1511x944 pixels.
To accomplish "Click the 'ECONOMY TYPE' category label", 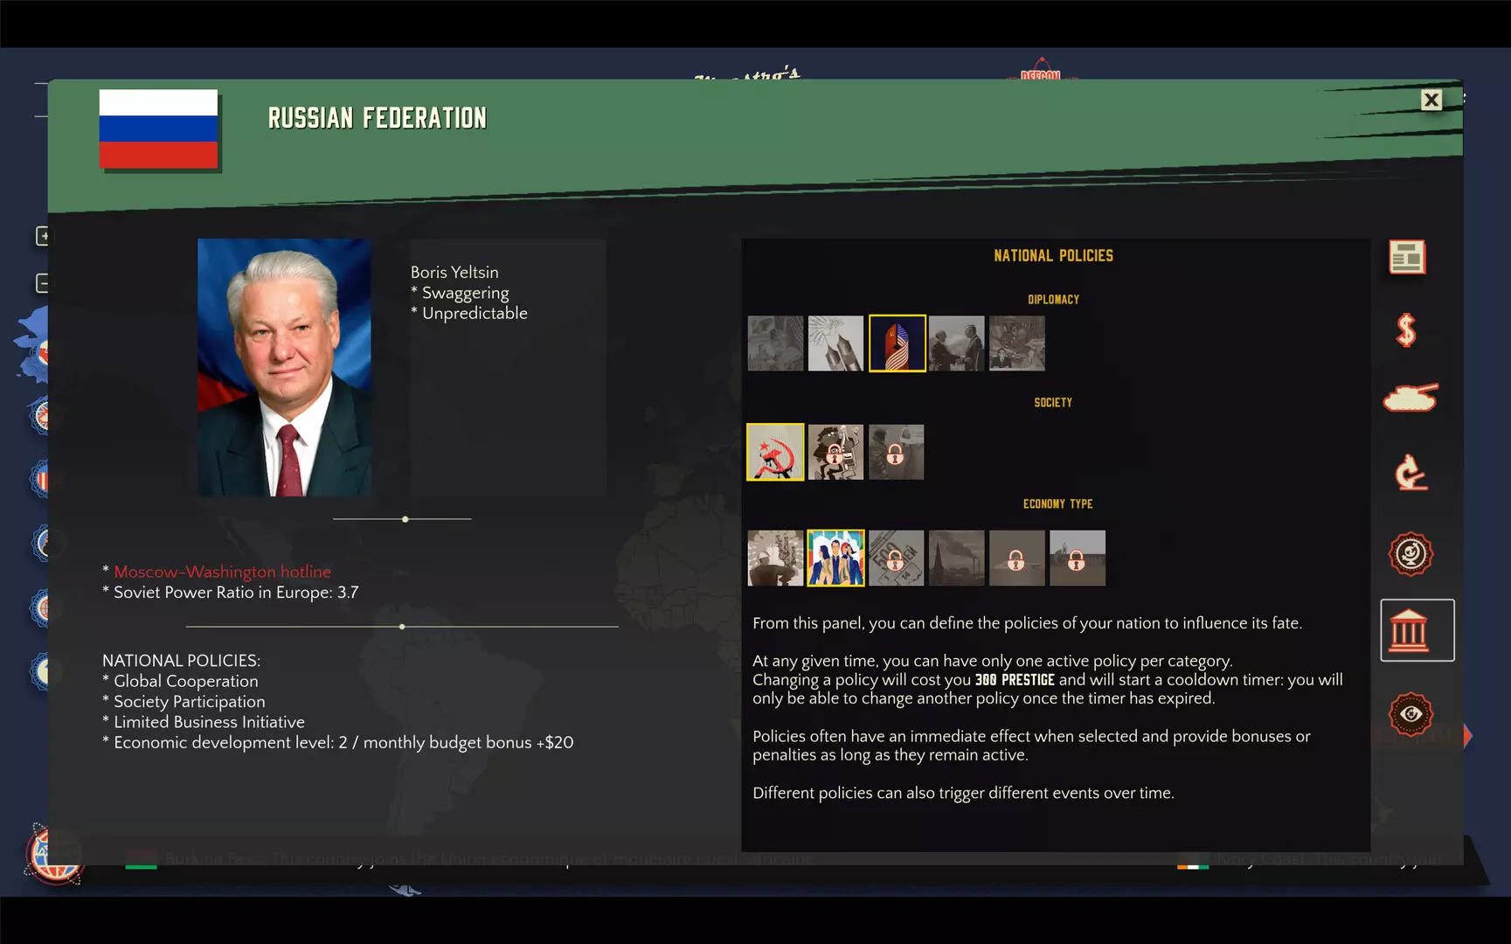I will coord(1057,504).
